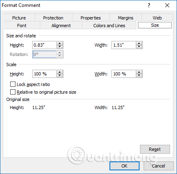Open the Colors and Lines tab

pos(109,26)
